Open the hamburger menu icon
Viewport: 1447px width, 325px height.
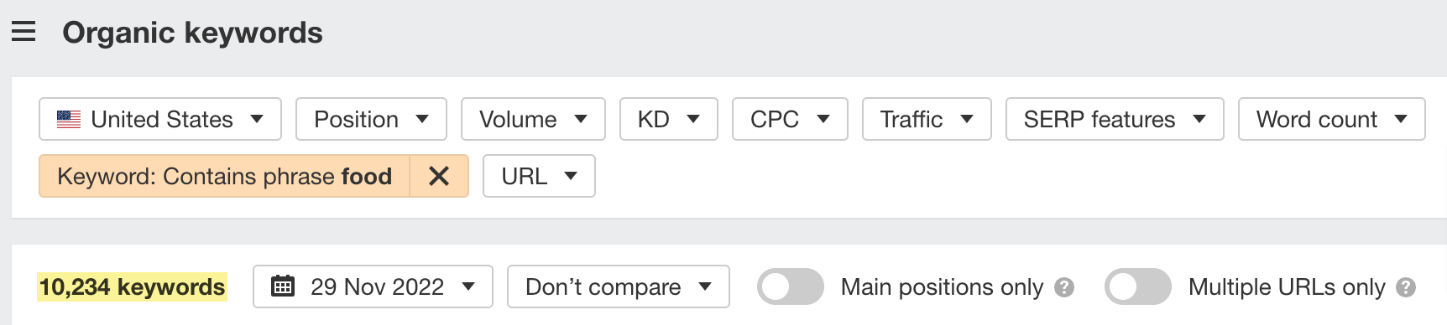24,32
